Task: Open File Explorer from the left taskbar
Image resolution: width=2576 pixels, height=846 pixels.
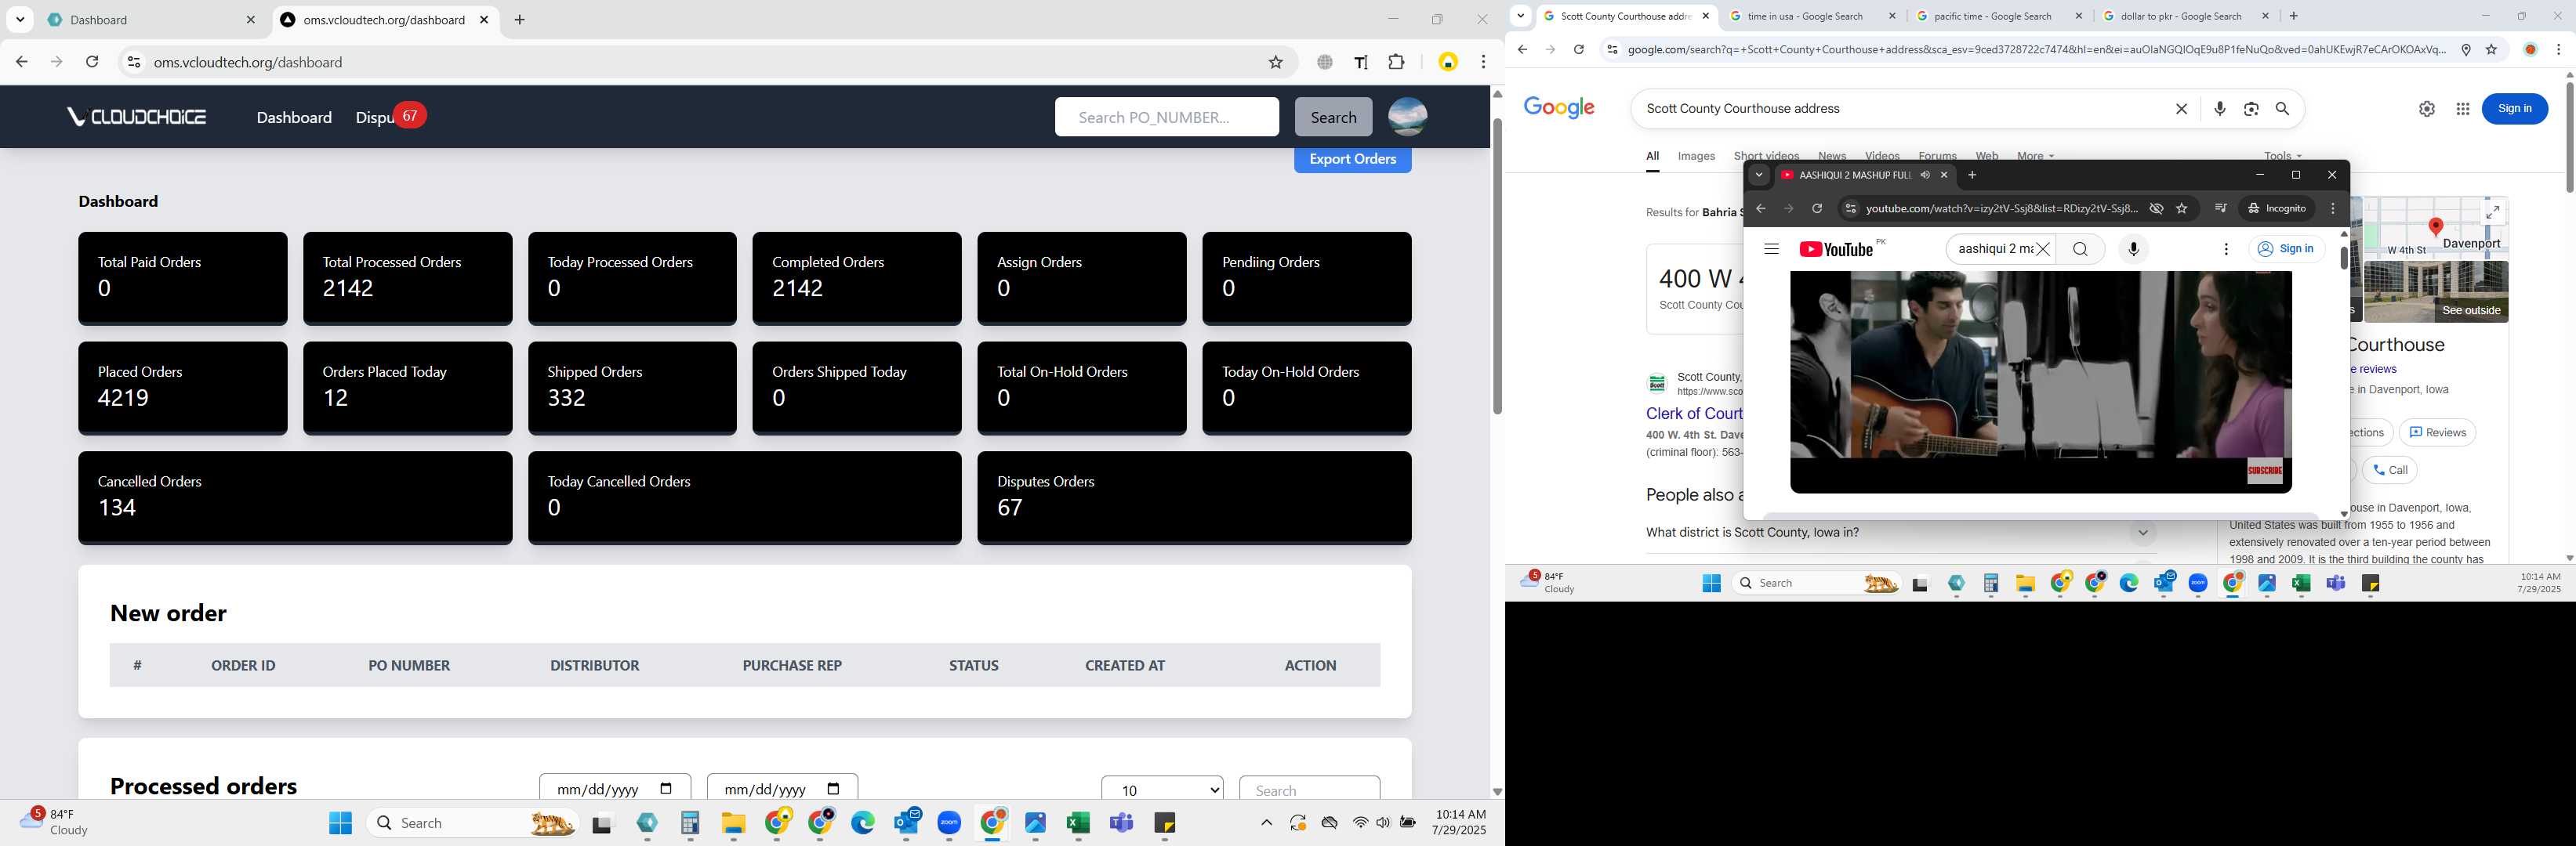Action: coord(734,823)
